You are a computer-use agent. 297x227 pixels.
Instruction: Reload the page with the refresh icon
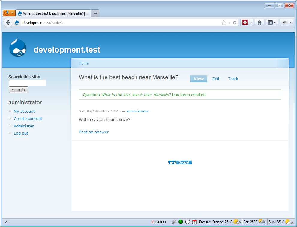(x=235, y=22)
